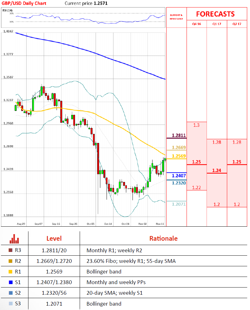
Task: Click the 1.2071 support level label
Action: click(179, 204)
